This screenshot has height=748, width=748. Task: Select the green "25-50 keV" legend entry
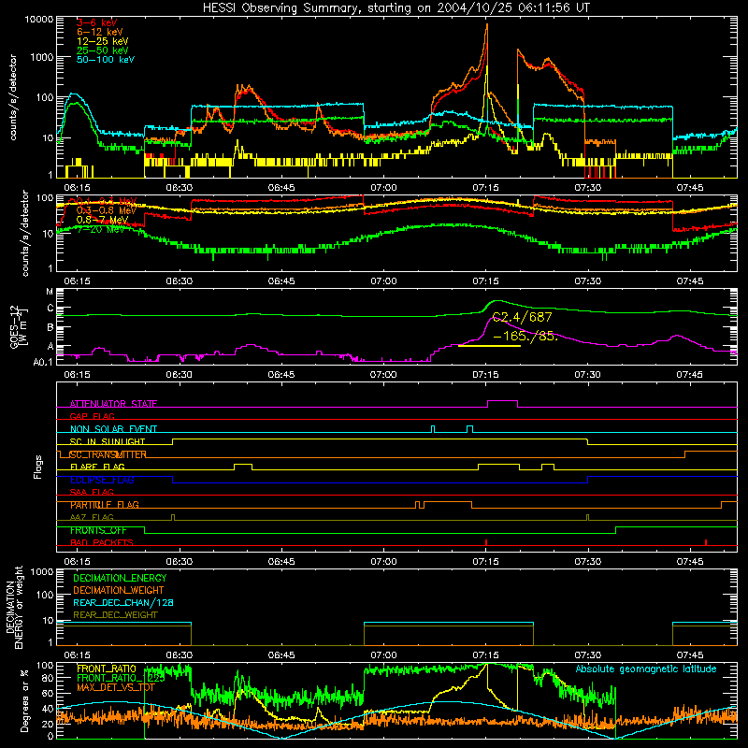(x=102, y=50)
